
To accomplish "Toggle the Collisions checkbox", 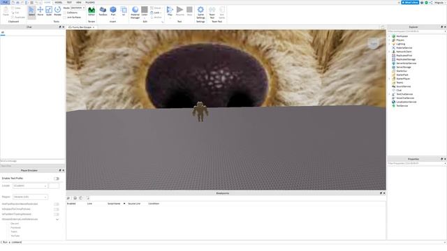I will pyautogui.click(x=65, y=13).
